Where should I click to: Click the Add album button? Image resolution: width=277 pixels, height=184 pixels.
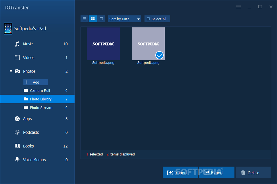tap(36, 82)
